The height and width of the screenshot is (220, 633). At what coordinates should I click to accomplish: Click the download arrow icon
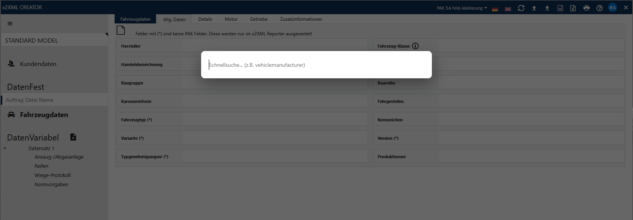547,8
